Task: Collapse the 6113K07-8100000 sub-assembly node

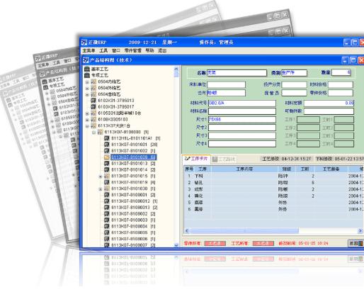Action: 93,133
